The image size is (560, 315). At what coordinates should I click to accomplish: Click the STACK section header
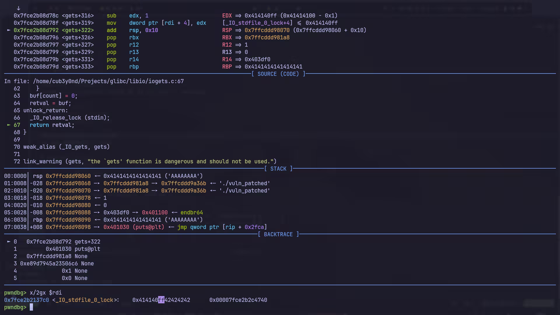(278, 169)
